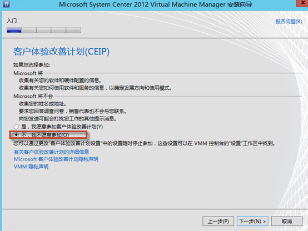Click the filled first progress bar segment

pos(14,30)
